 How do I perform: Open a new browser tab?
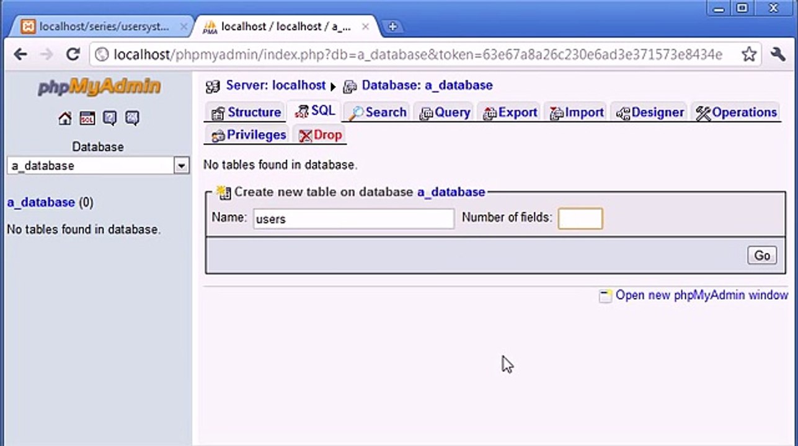point(392,27)
